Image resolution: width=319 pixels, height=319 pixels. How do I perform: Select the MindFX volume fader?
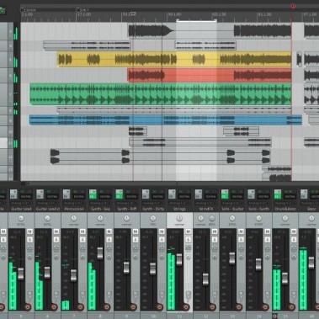(205, 279)
